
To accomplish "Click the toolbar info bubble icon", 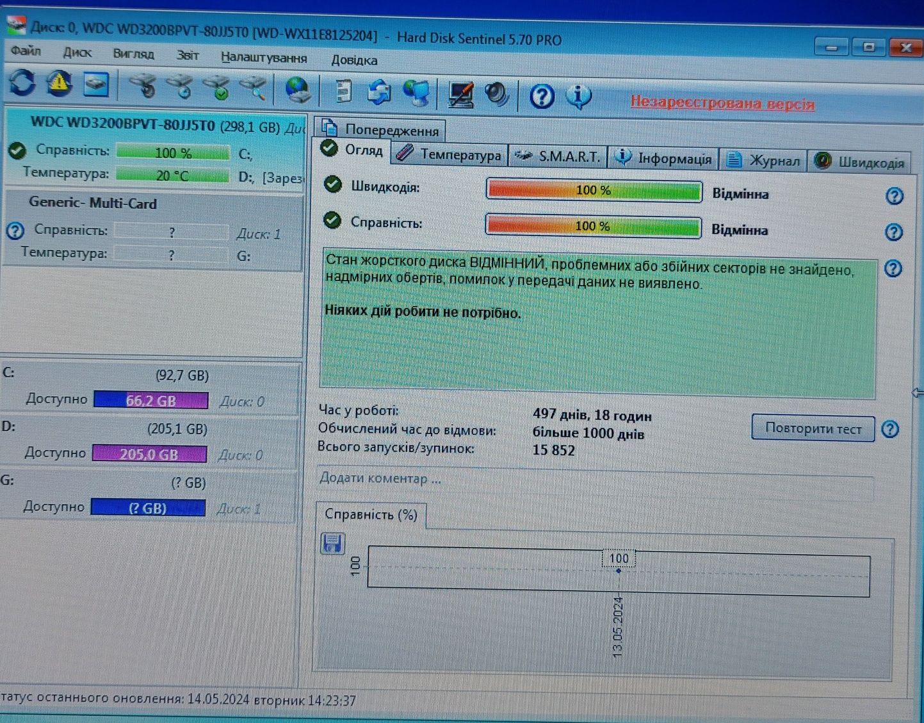I will click(x=578, y=97).
